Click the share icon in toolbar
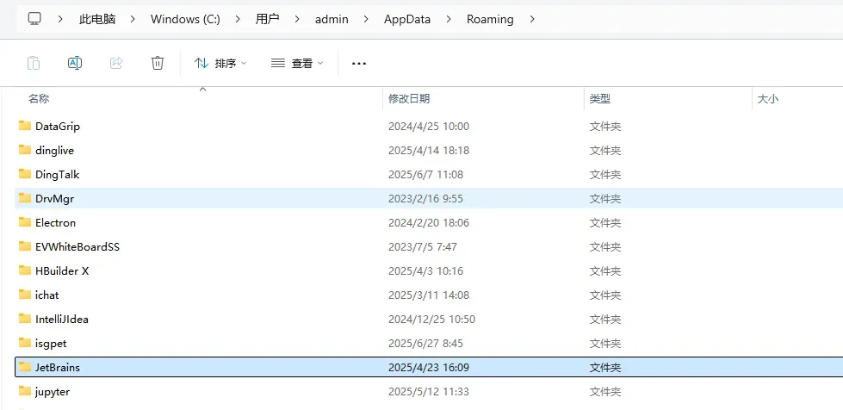Viewport: 843px width, 410px height. tap(116, 63)
